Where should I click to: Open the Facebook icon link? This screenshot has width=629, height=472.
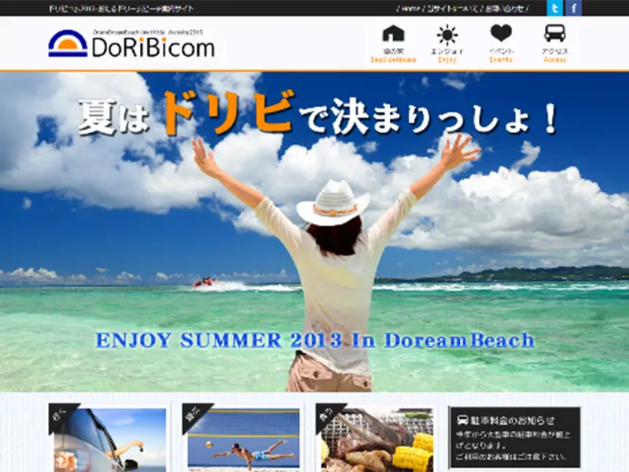pos(574,8)
